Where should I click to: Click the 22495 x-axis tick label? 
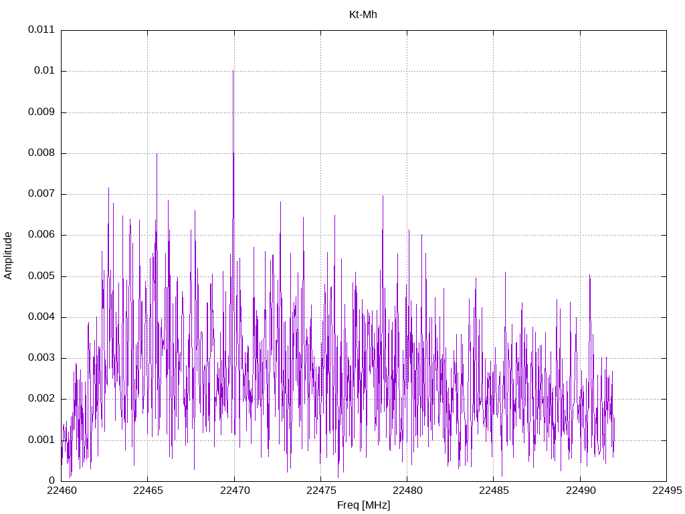(x=666, y=491)
